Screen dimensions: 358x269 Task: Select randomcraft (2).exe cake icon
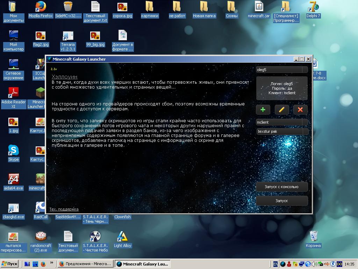(x=41, y=242)
